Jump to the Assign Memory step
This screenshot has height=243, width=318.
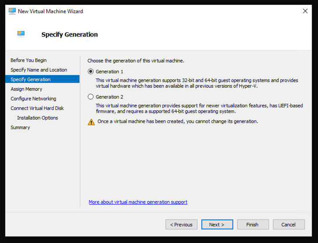(x=26, y=89)
